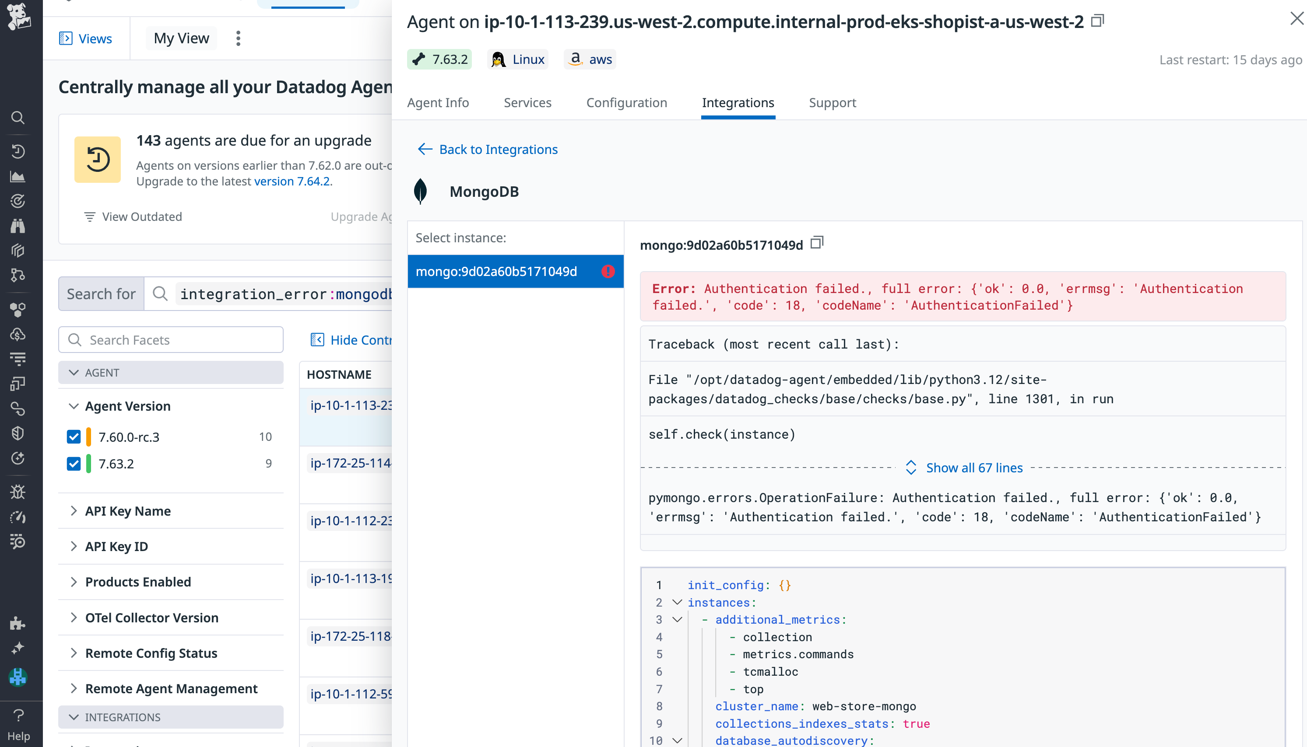Show all 67 lines of the traceback
Image resolution: width=1307 pixels, height=747 pixels.
click(x=974, y=468)
